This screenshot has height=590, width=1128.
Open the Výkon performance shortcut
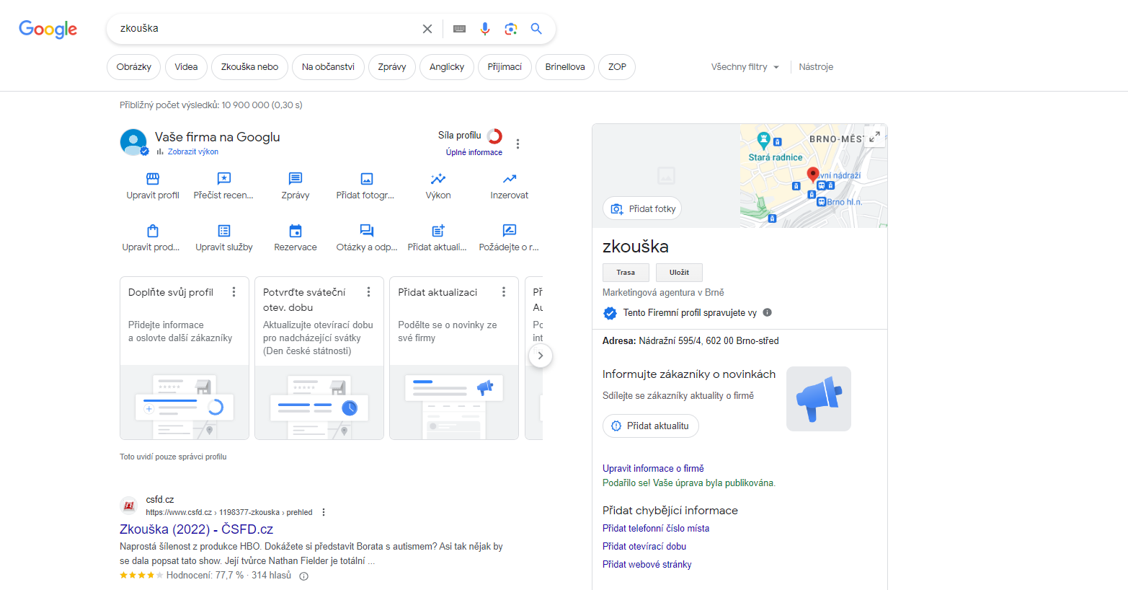coord(438,186)
